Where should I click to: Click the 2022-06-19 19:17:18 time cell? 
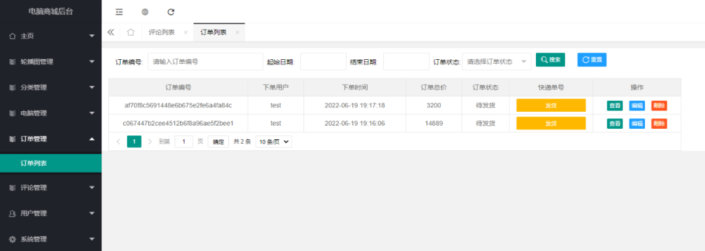tap(354, 105)
